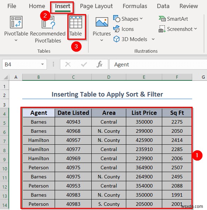Open the Page Layout tab
The image size is (207, 210).
pos(96,6)
